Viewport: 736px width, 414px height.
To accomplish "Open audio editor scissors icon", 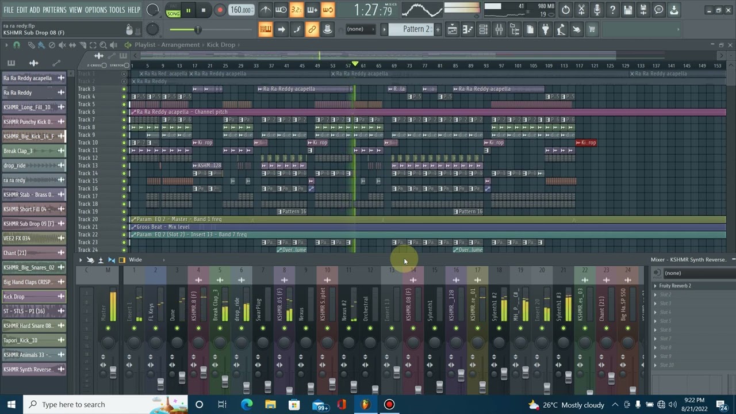I will [581, 10].
